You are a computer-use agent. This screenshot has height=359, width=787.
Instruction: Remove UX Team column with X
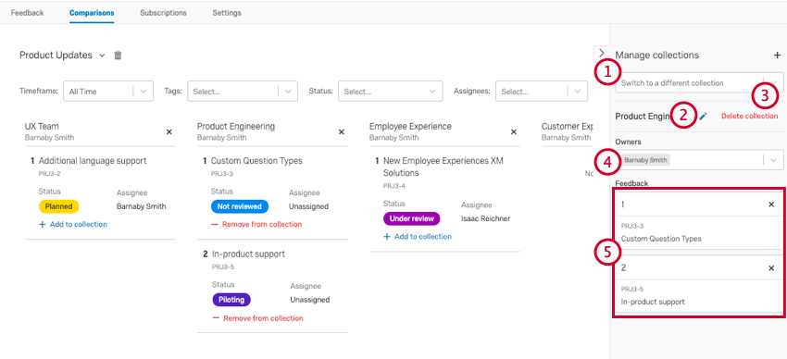click(x=169, y=132)
